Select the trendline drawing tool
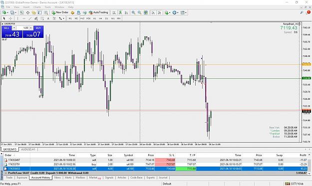The image size is (312, 186). pyautogui.click(x=30, y=18)
